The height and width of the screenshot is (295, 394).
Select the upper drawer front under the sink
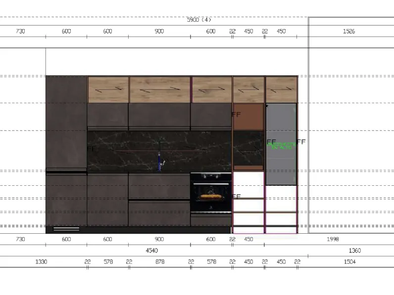tap(159, 186)
